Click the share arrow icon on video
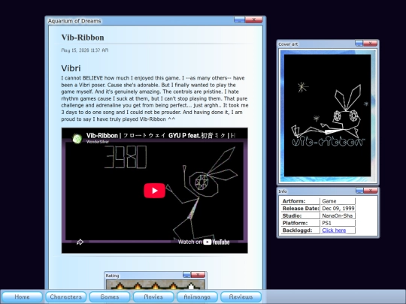Image resolution: width=406 pixels, height=304 pixels. click(80, 242)
